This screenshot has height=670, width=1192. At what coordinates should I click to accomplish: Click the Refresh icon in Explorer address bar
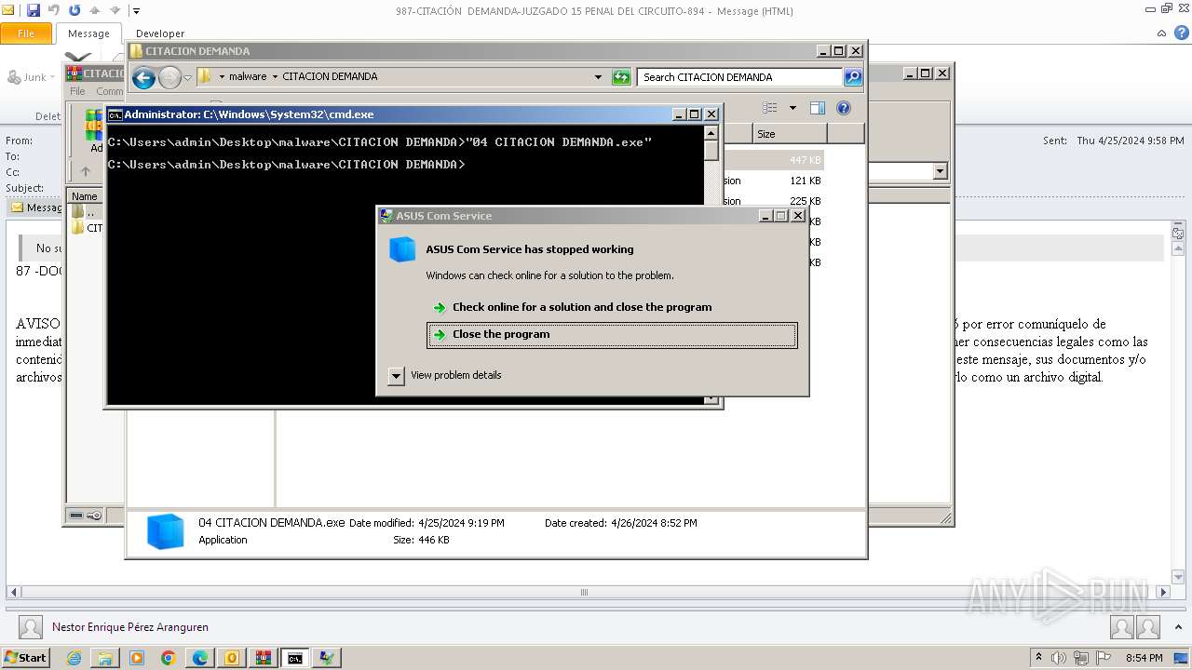621,77
